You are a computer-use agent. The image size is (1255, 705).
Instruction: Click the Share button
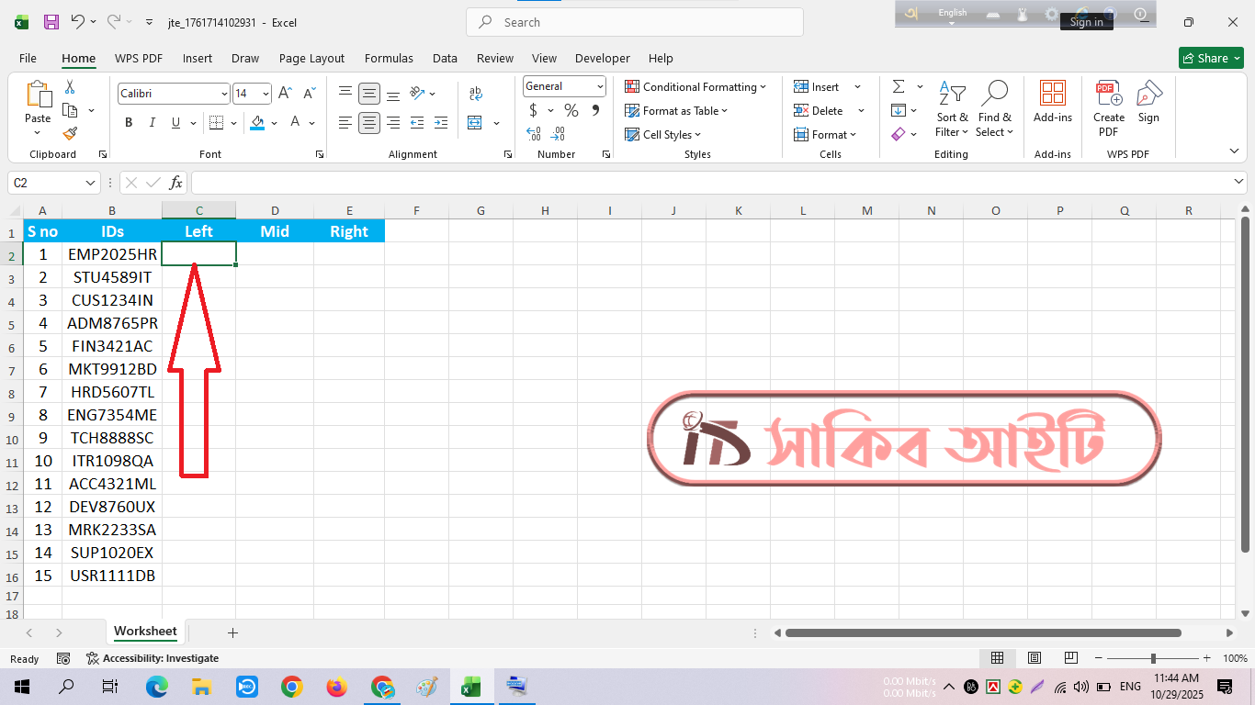(x=1211, y=58)
